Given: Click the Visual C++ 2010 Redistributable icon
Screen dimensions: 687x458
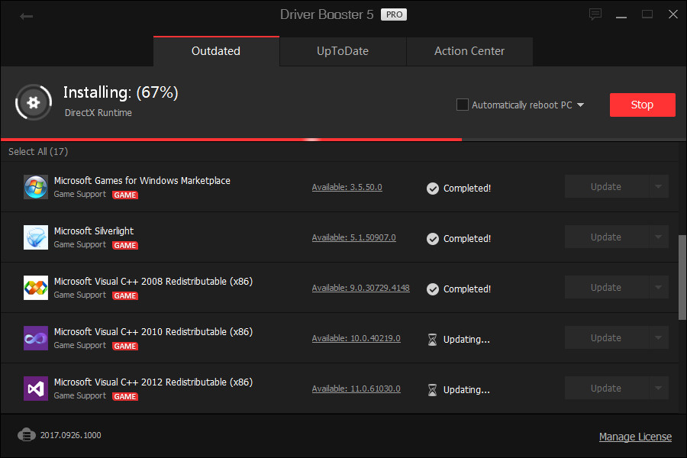Looking at the screenshot, I should pyautogui.click(x=35, y=337).
